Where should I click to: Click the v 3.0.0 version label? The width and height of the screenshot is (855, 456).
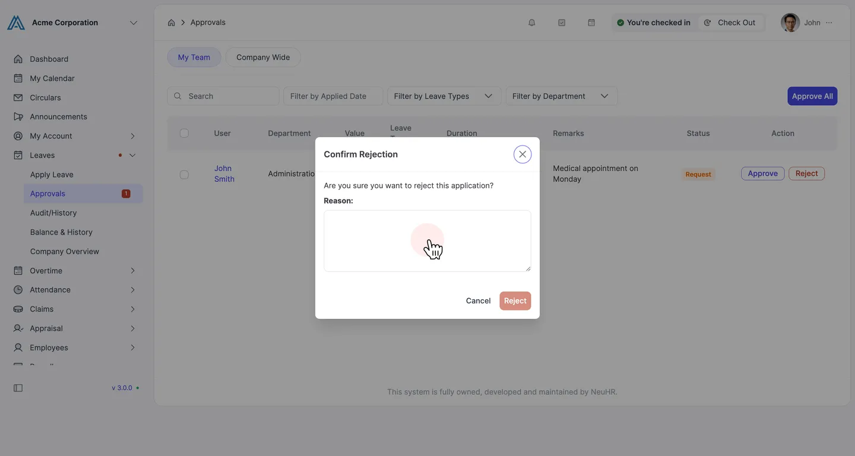122,388
